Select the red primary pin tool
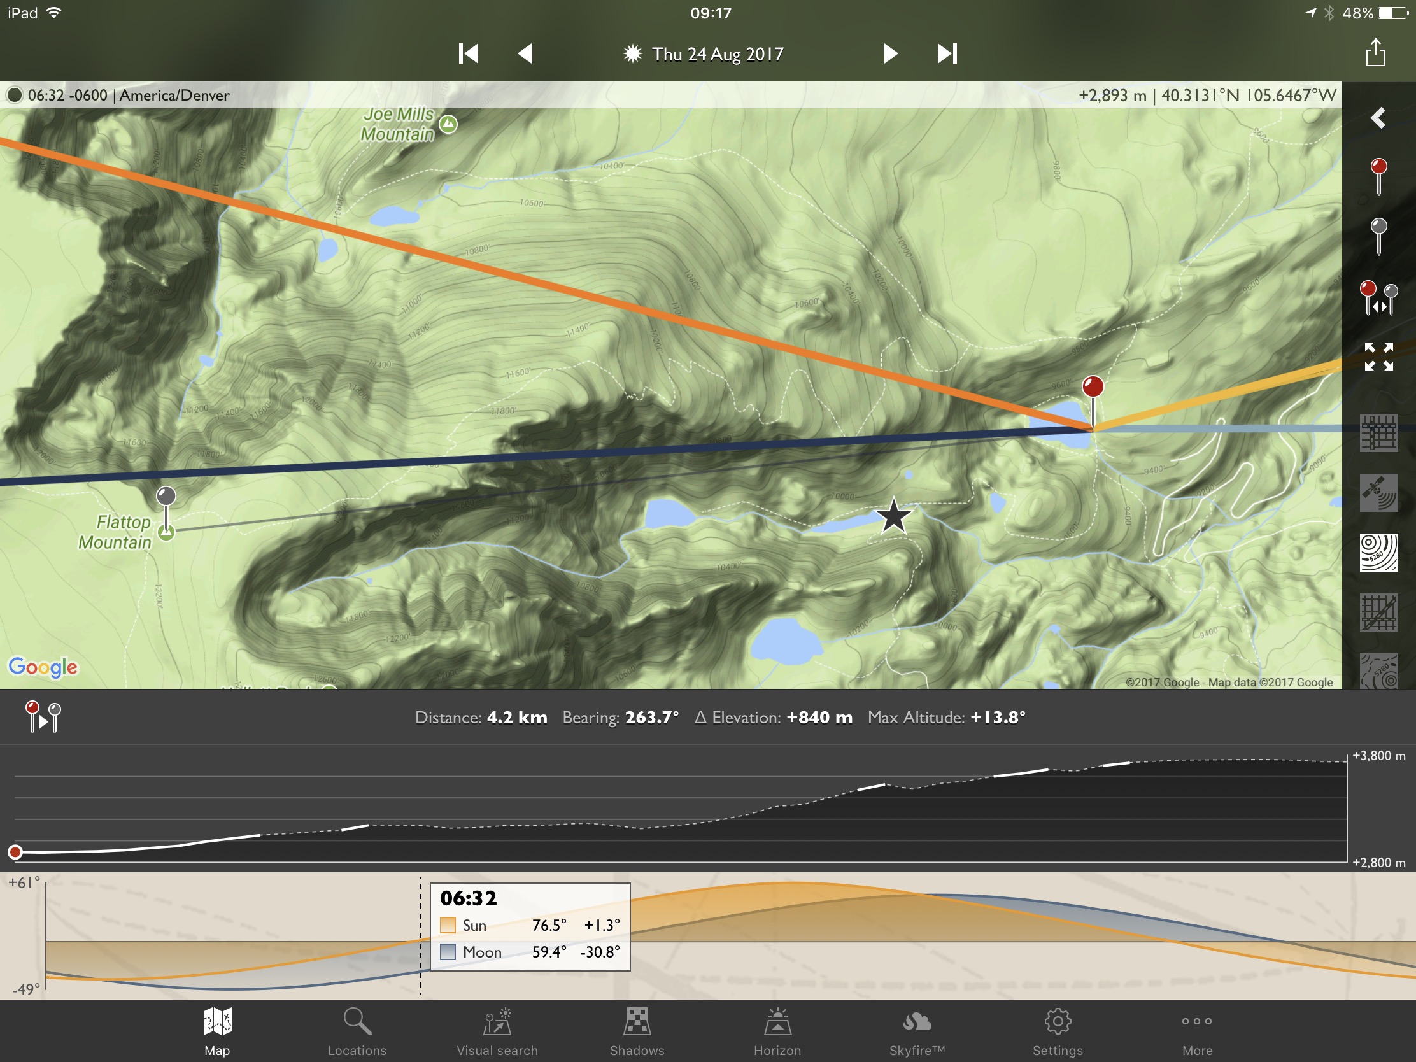This screenshot has width=1416, height=1062. (1378, 176)
